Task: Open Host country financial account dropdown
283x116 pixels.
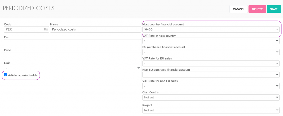Action: [211, 29]
